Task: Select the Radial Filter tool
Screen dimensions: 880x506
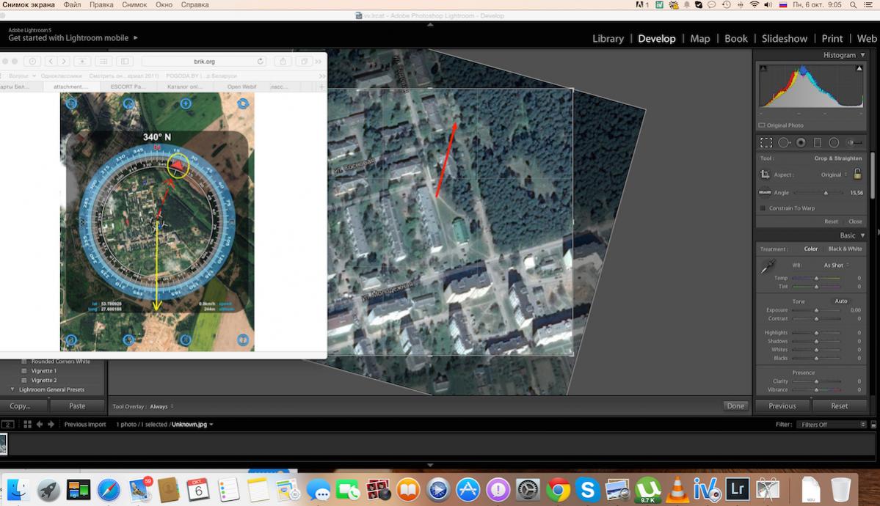Action: pos(834,143)
